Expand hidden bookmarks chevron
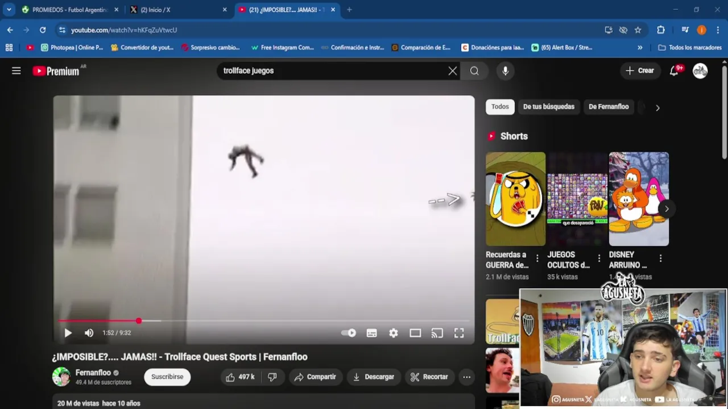Screen dimensions: 728x409 coord(640,48)
